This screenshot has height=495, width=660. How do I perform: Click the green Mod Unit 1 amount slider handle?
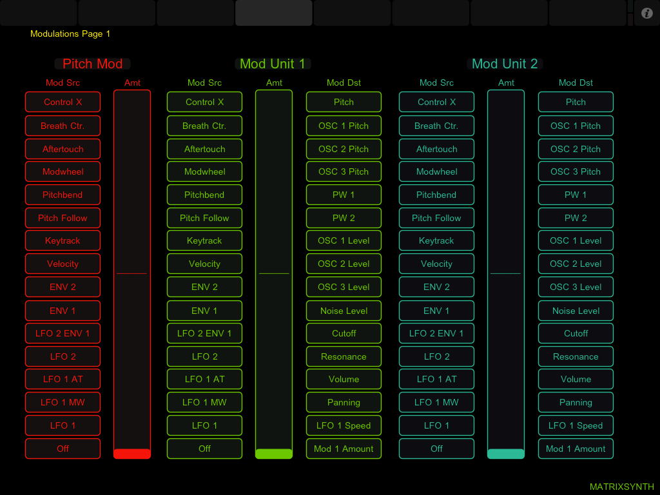[x=274, y=454]
